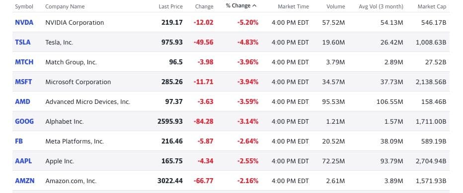Sort by Avg Vol (3 month) header
Screen dimensions: 463x193
[x=381, y=6]
